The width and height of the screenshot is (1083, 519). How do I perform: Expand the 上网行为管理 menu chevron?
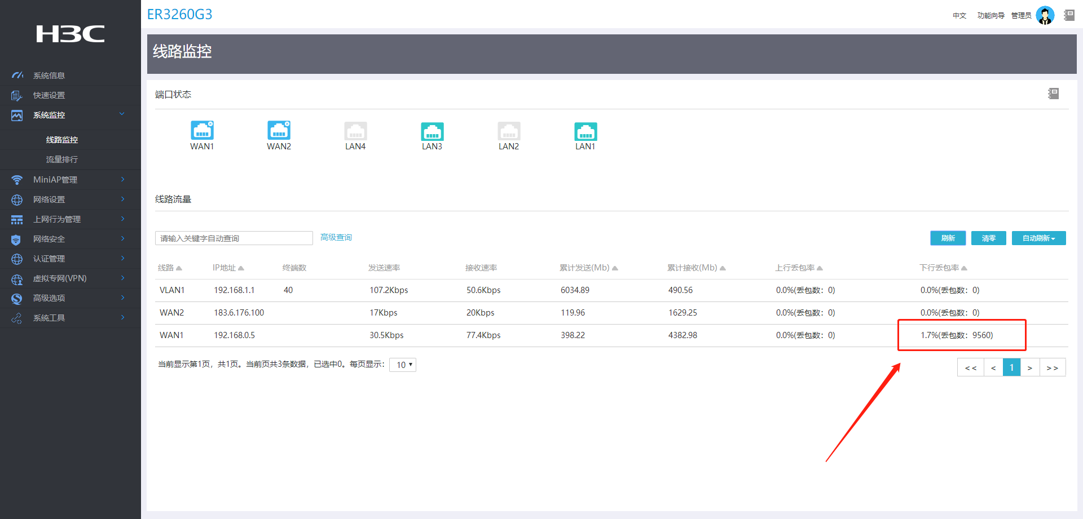[x=122, y=219]
